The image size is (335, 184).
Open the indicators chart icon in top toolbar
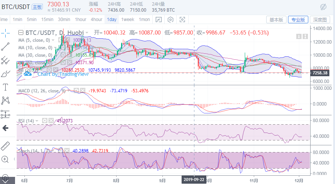click(159, 20)
